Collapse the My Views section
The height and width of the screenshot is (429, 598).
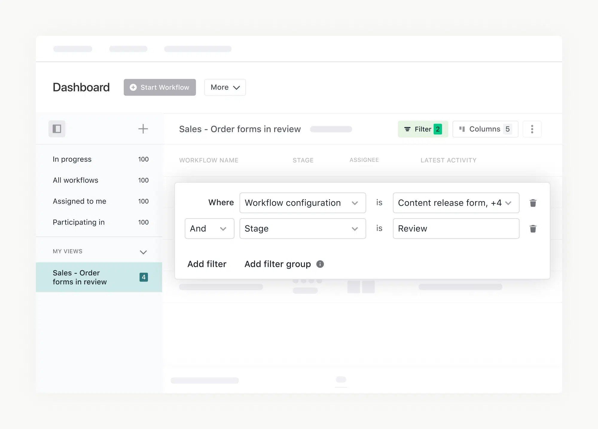(143, 252)
